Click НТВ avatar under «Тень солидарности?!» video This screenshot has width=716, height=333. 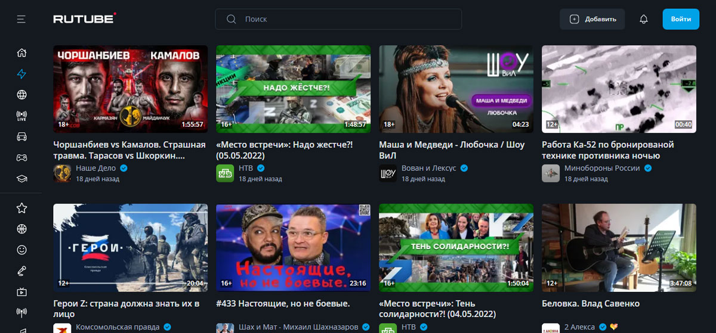tap(388, 328)
